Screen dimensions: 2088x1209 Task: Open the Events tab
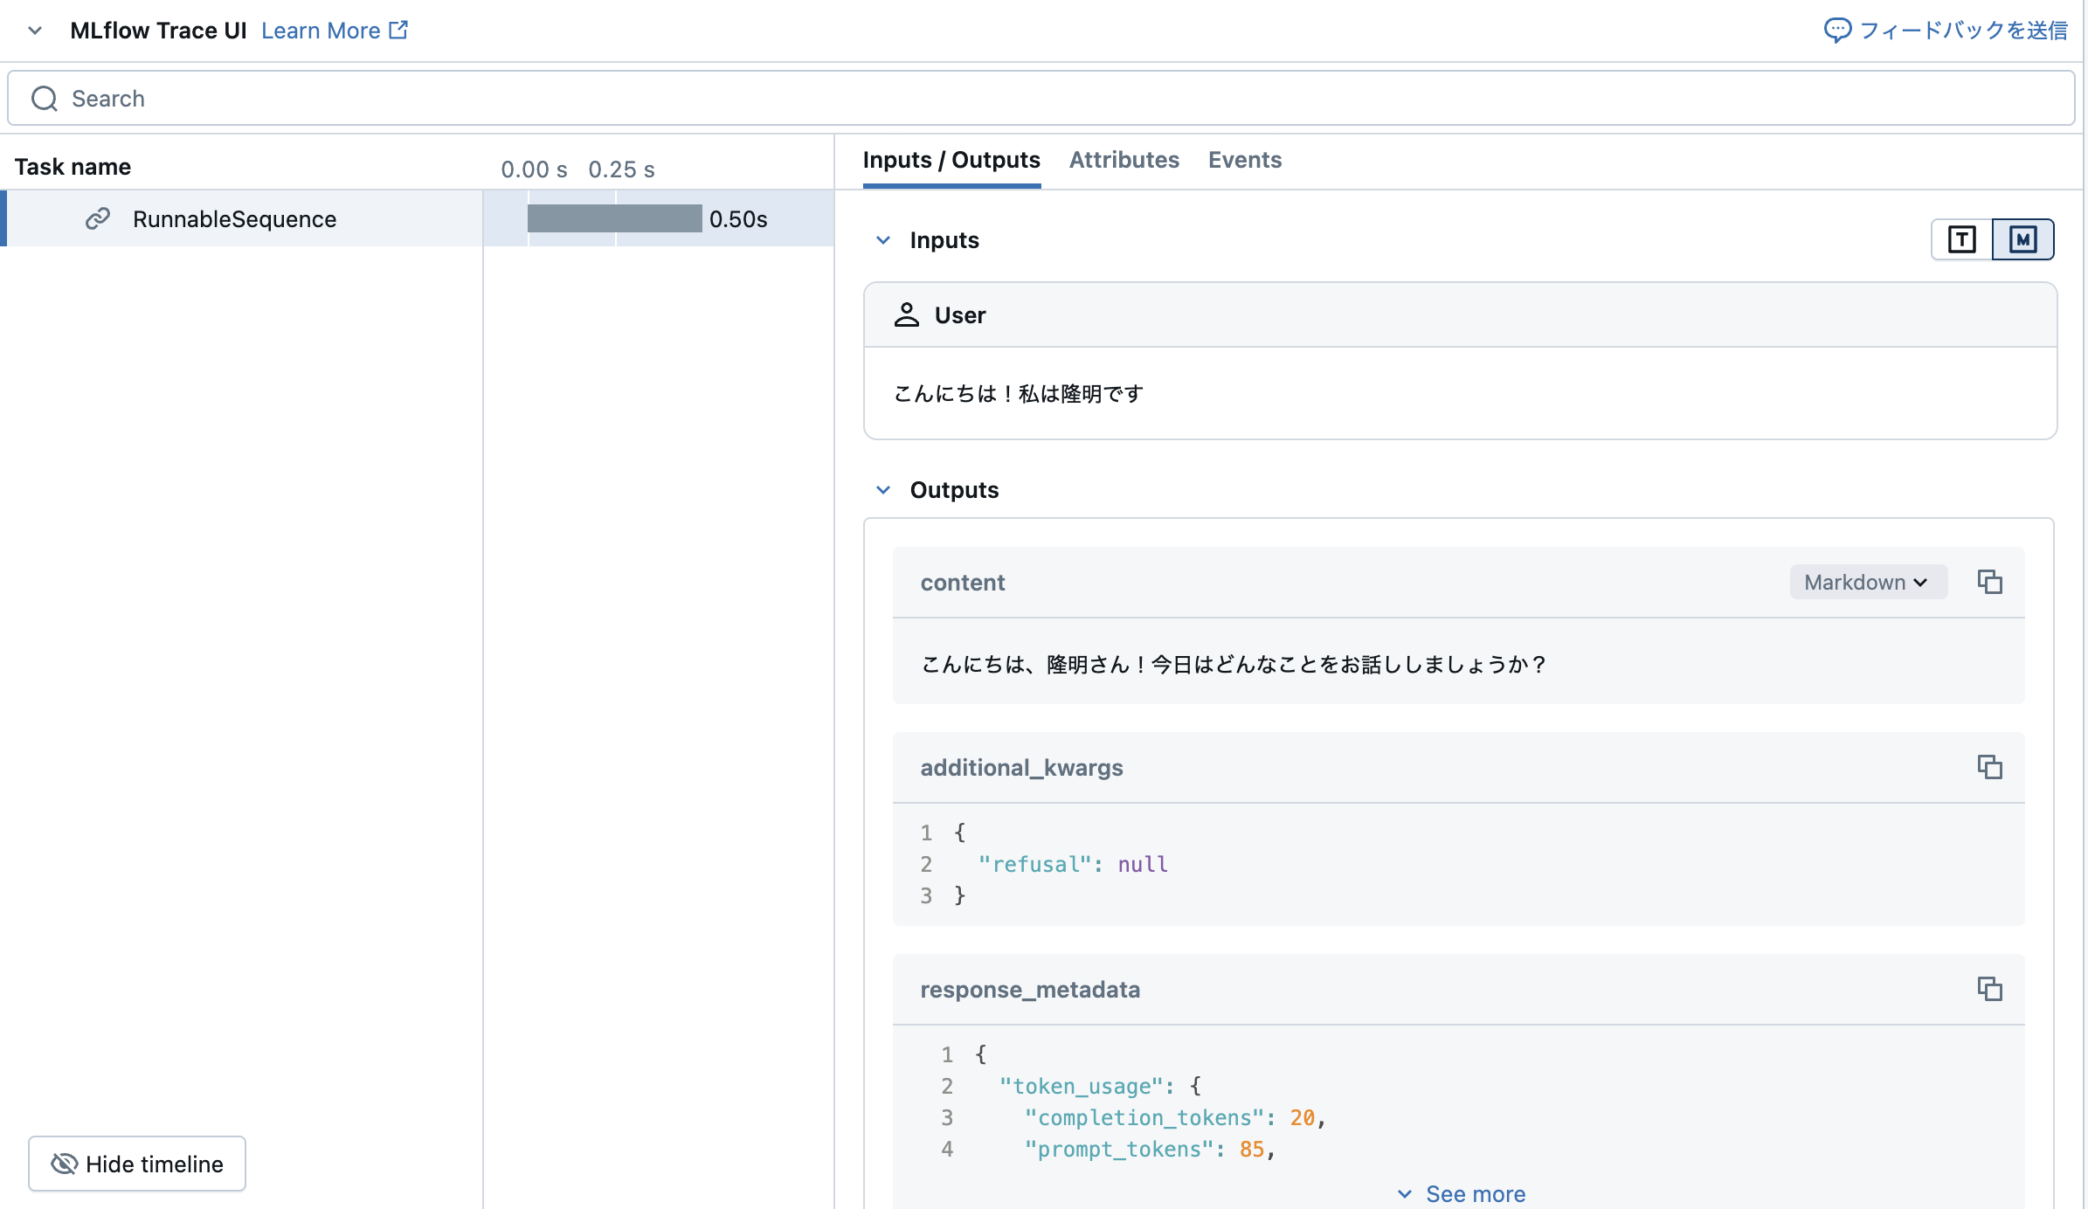pyautogui.click(x=1244, y=160)
